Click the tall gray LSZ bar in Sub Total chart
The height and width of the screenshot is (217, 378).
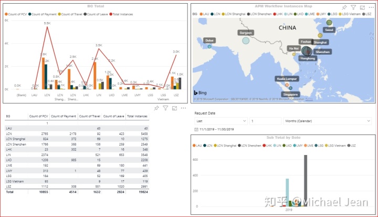pyautogui.click(x=306, y=181)
